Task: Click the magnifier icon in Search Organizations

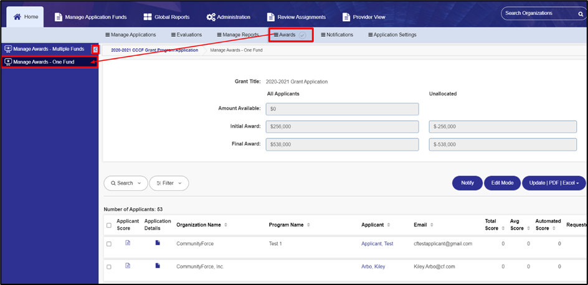Action: [580, 14]
